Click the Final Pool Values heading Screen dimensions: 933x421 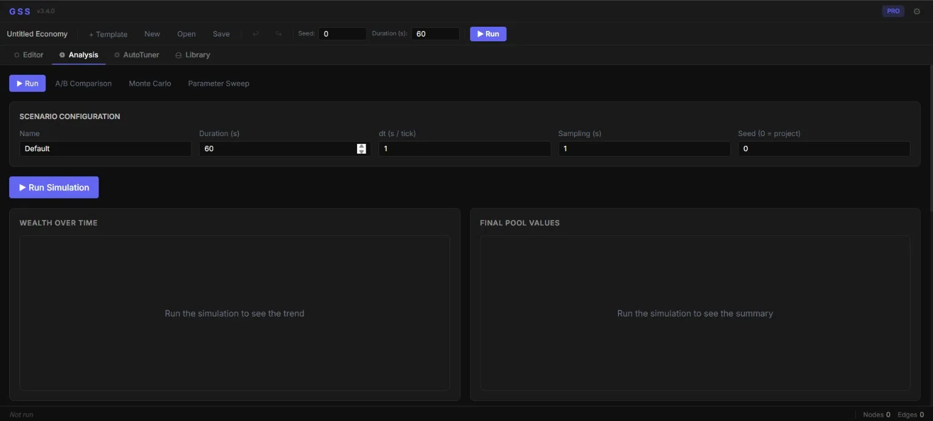[519, 223]
